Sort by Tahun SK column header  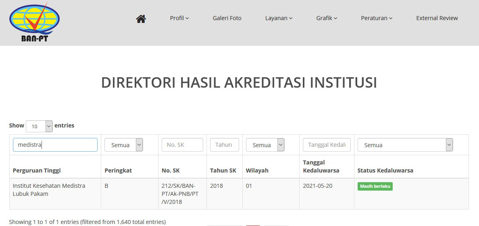point(225,166)
